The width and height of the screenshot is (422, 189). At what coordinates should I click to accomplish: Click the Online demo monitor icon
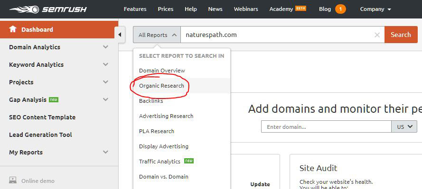[x=13, y=180]
